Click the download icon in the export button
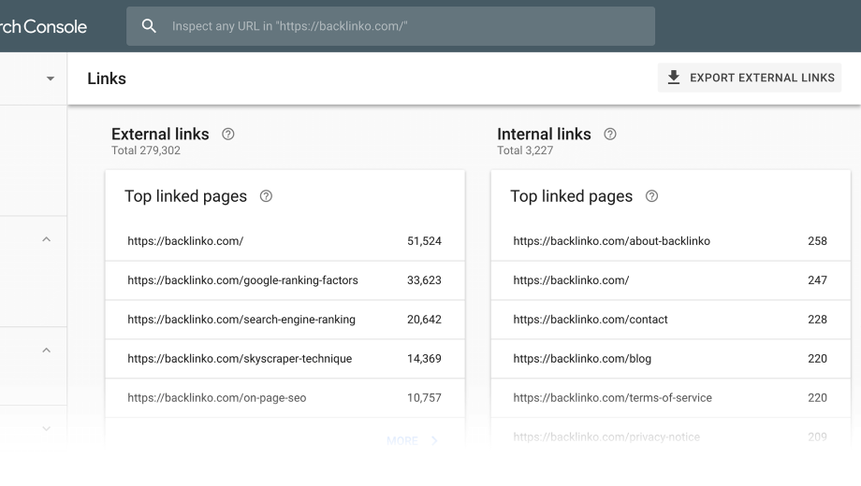Image resolution: width=861 pixels, height=486 pixels. pos(674,78)
